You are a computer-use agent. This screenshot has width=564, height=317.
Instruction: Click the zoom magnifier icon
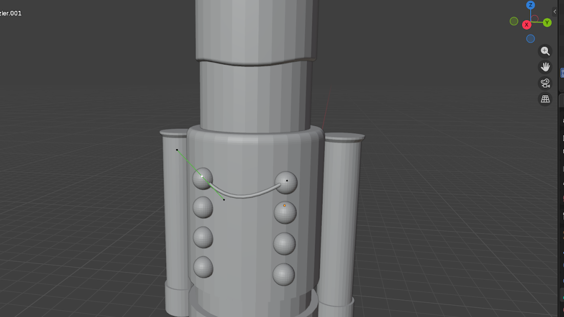[x=545, y=51]
